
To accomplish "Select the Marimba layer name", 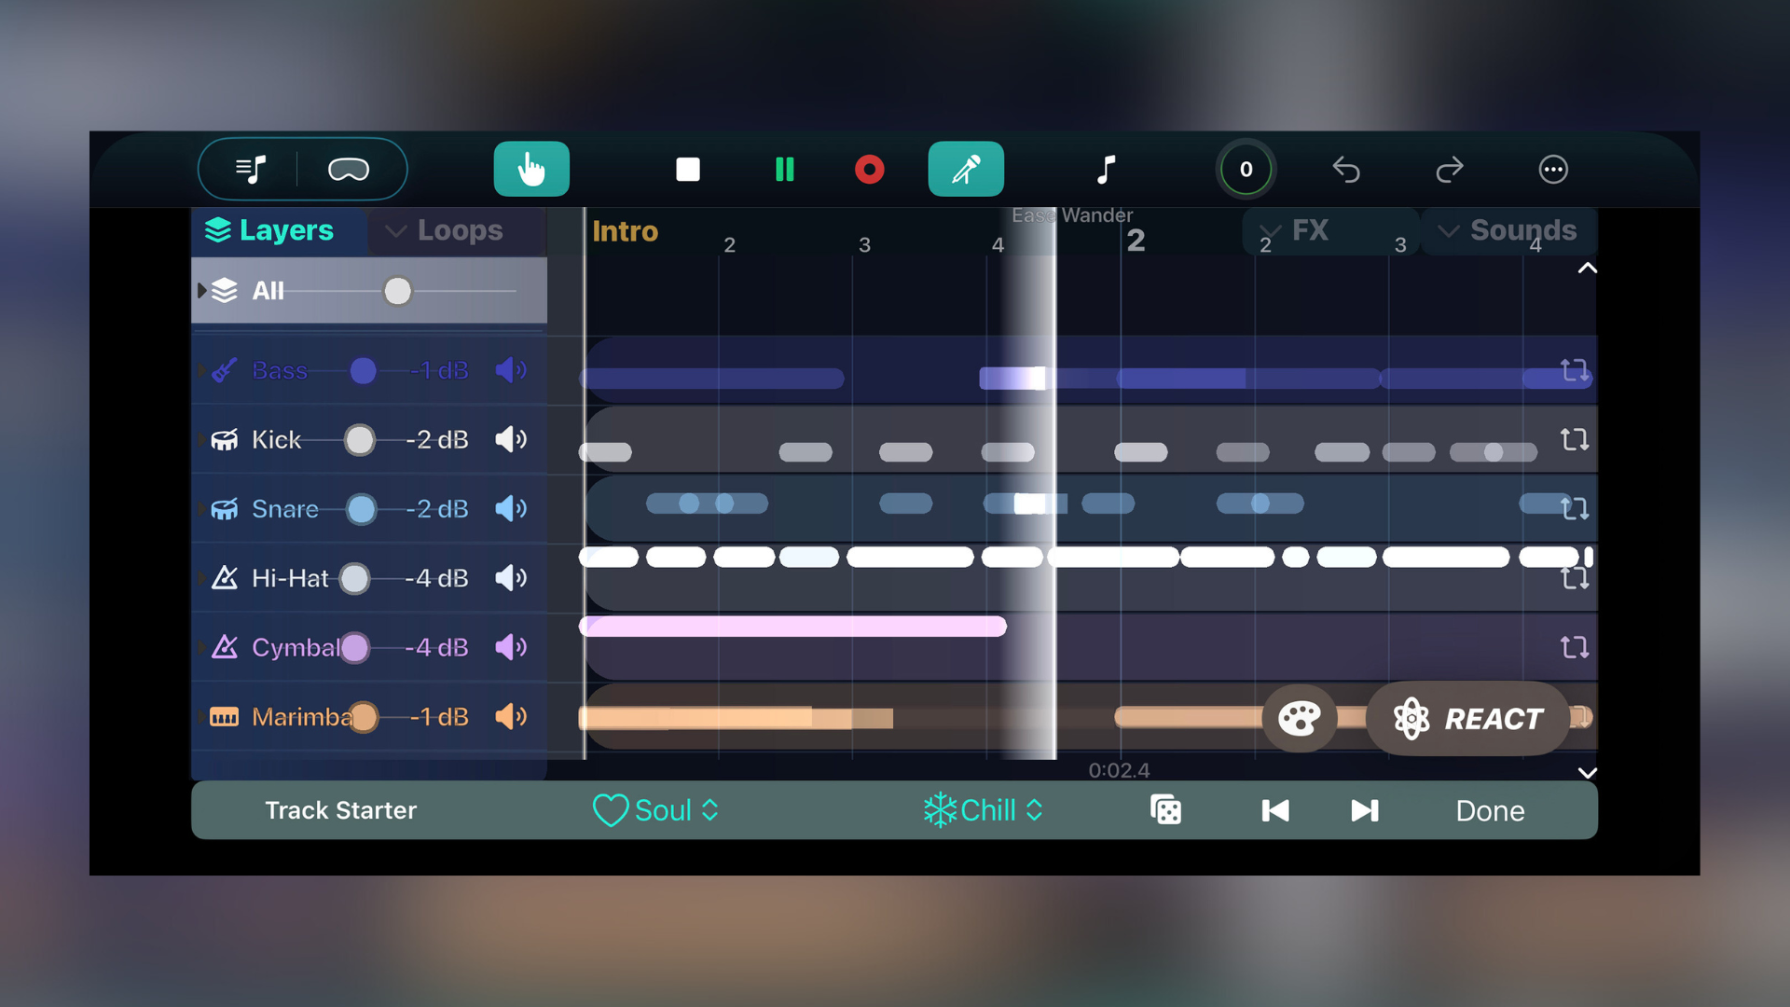I will click(300, 717).
